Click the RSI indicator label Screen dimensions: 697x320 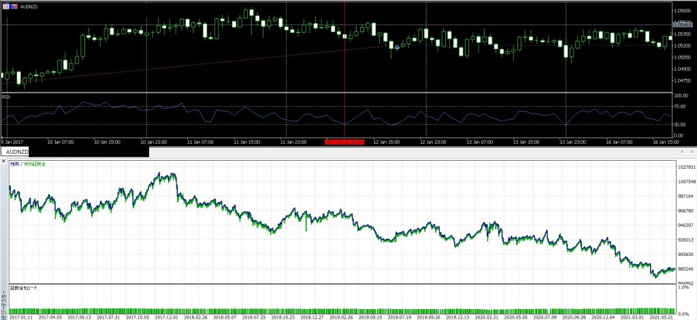pos(5,97)
